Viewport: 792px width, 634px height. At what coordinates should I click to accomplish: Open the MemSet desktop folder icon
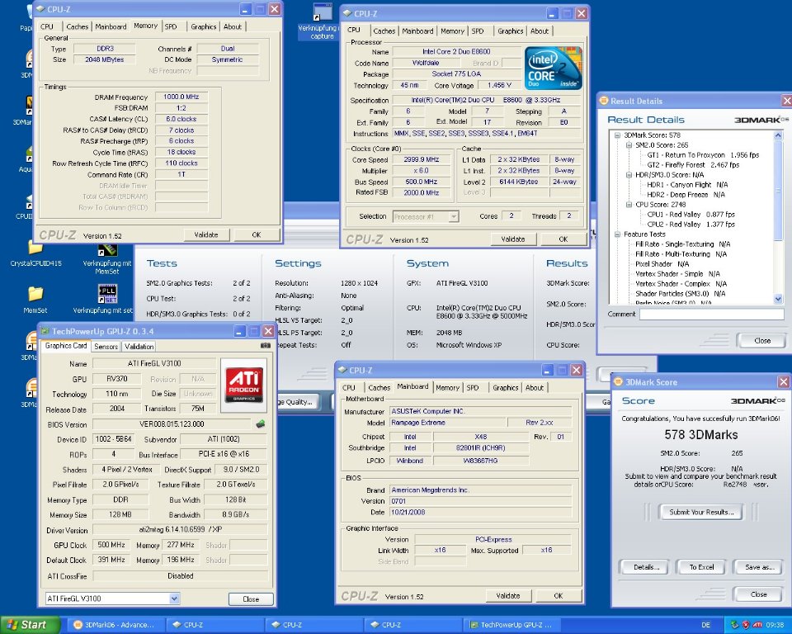tap(35, 300)
